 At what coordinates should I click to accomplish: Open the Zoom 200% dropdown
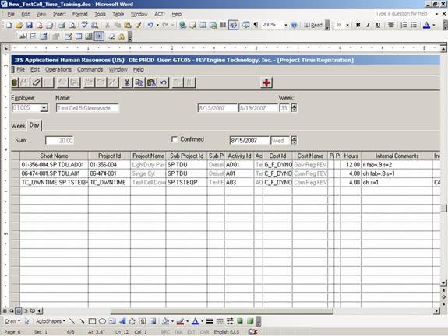coord(285,25)
